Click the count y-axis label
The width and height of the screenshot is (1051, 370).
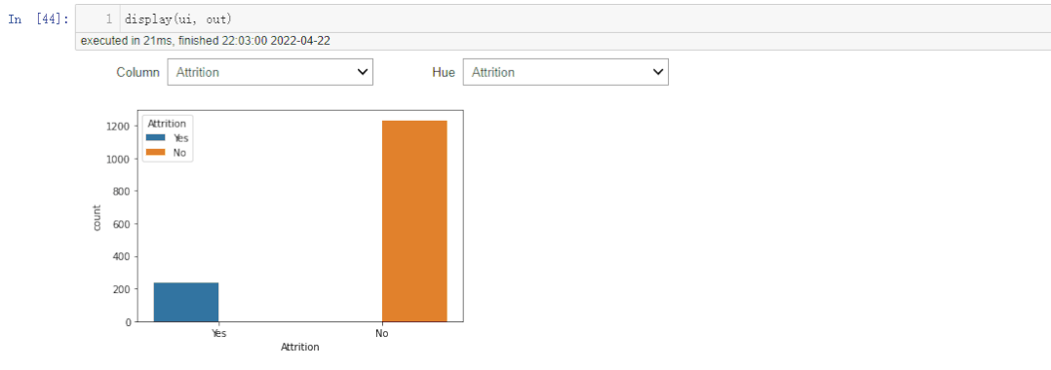(97, 218)
